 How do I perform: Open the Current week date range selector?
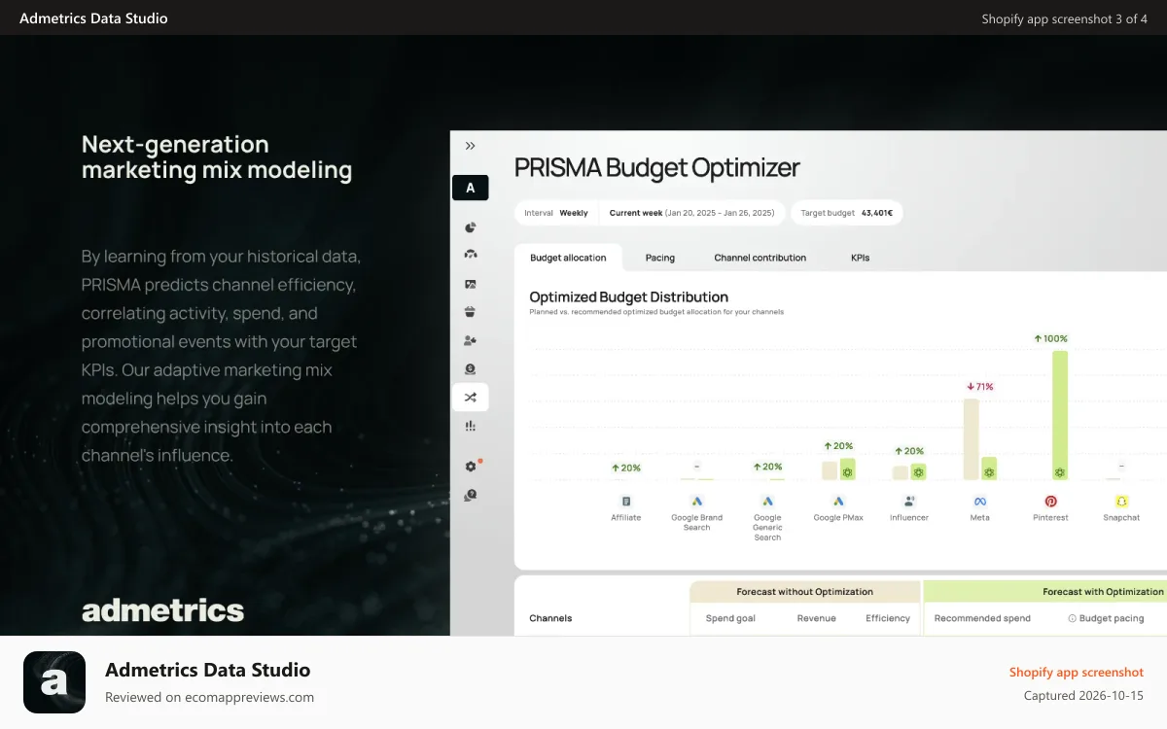(691, 213)
